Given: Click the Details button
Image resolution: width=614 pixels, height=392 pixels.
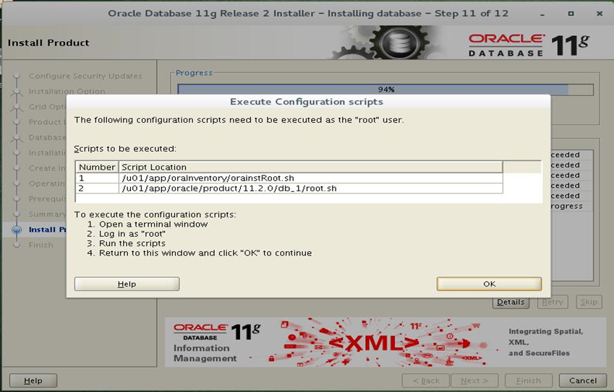Looking at the screenshot, I should click(x=511, y=302).
